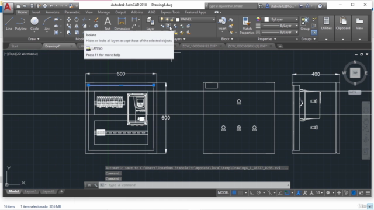Viewport: 374px width, 210px height.
Task: Click the Rotate tool icon
Action: [77, 19]
